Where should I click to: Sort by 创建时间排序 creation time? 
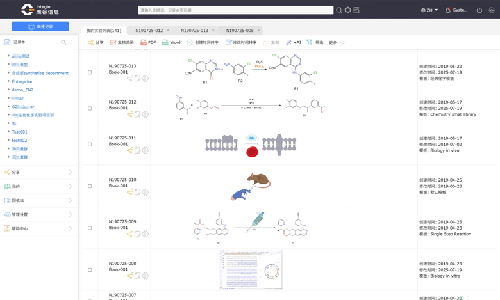(x=203, y=43)
